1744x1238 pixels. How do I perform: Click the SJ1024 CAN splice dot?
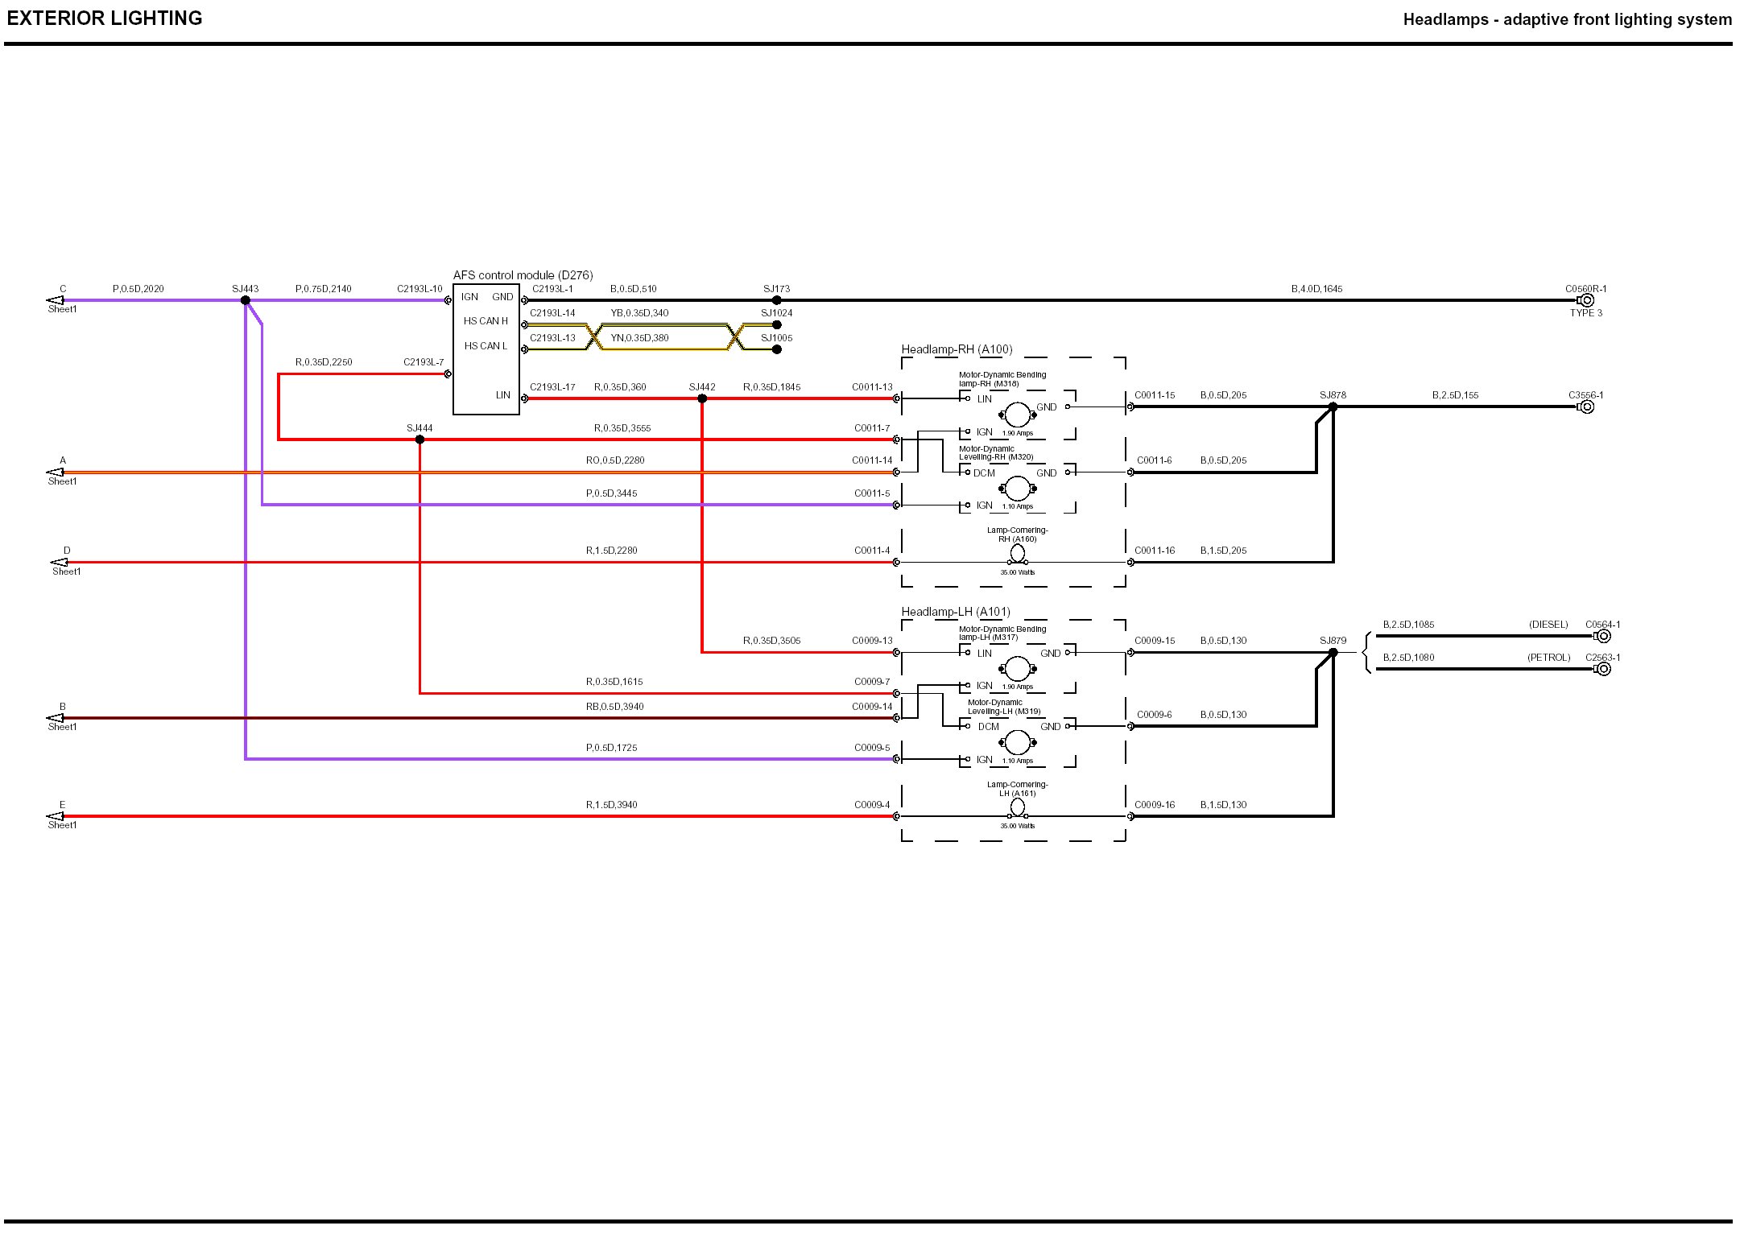777,325
